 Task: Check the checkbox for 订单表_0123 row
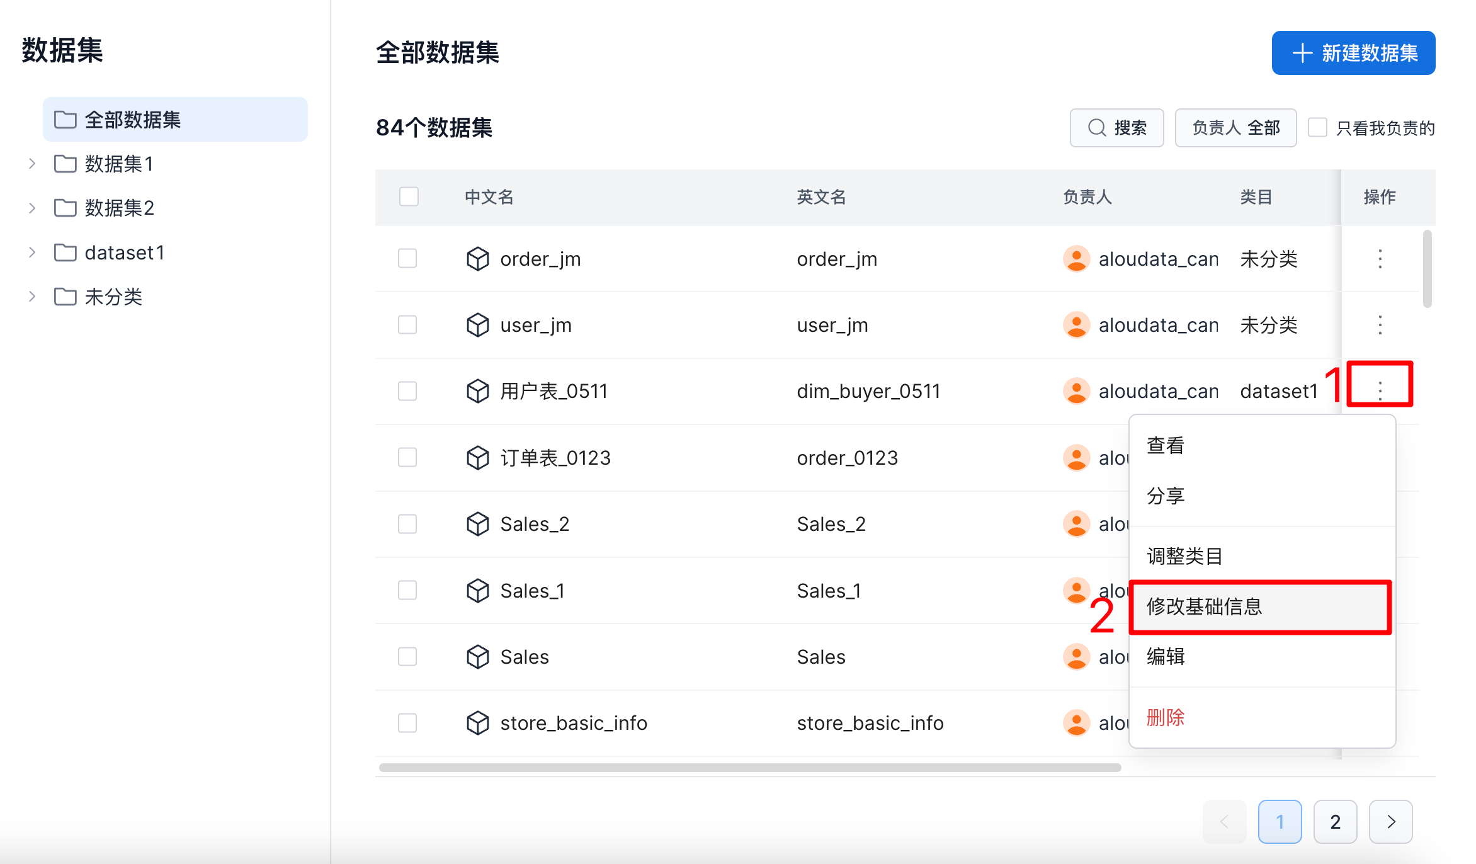[407, 457]
